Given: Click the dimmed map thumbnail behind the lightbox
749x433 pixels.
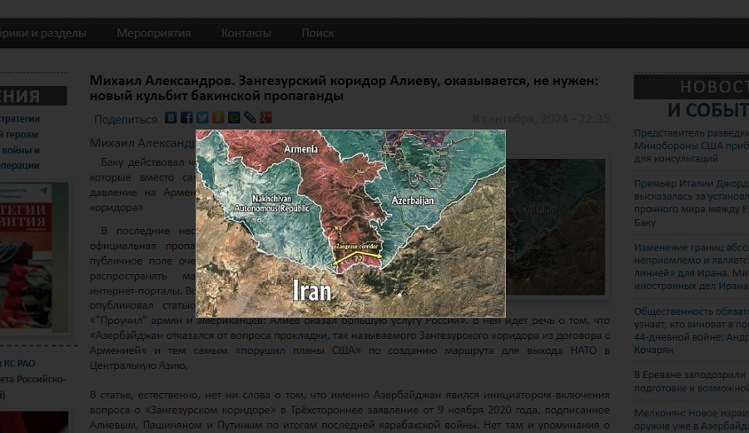Looking at the screenshot, I should point(556,227).
